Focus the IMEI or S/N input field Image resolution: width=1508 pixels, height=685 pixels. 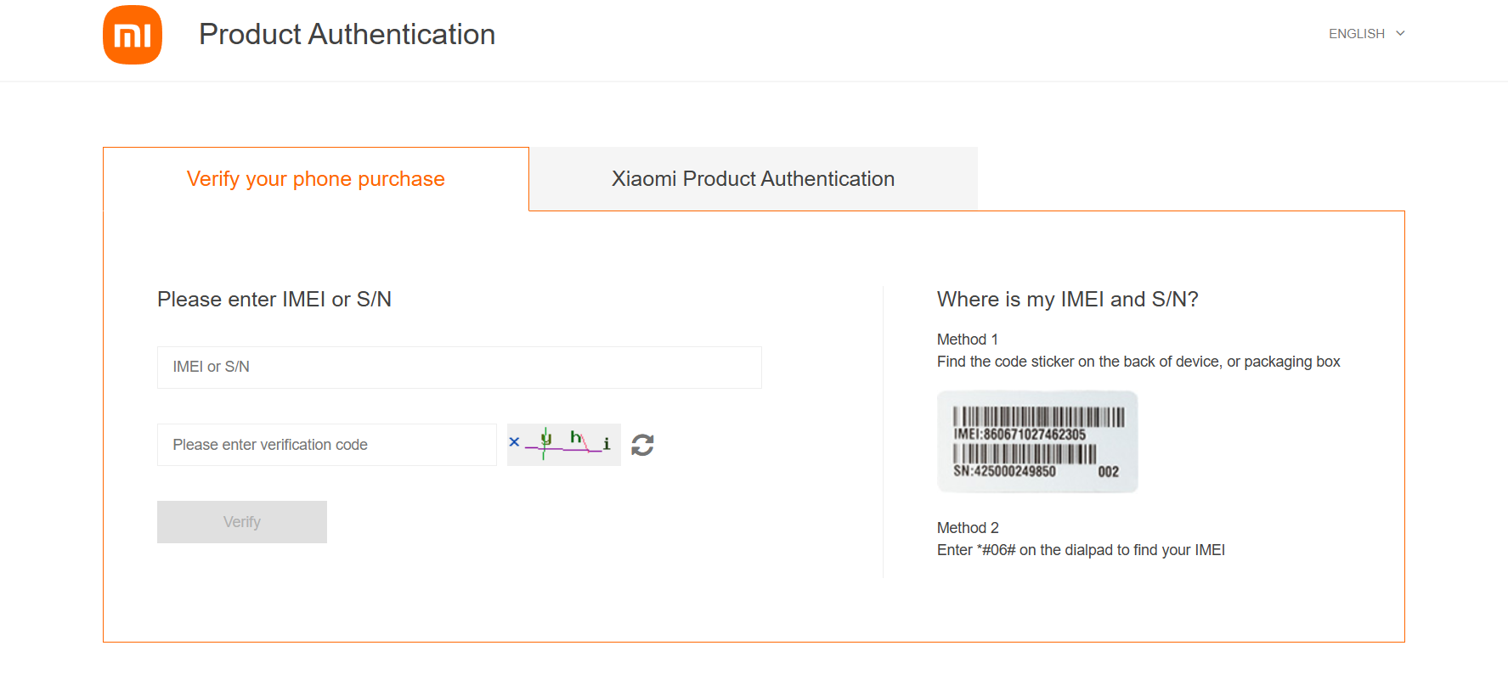(x=460, y=368)
